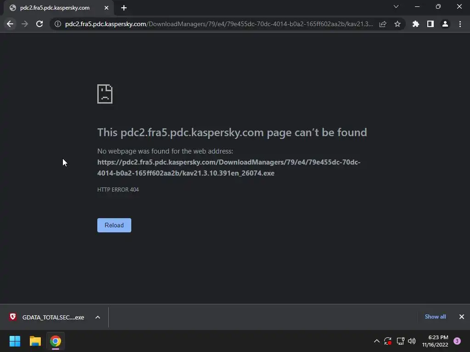Minimize the Chrome window
This screenshot has width=470, height=352.
(417, 6)
